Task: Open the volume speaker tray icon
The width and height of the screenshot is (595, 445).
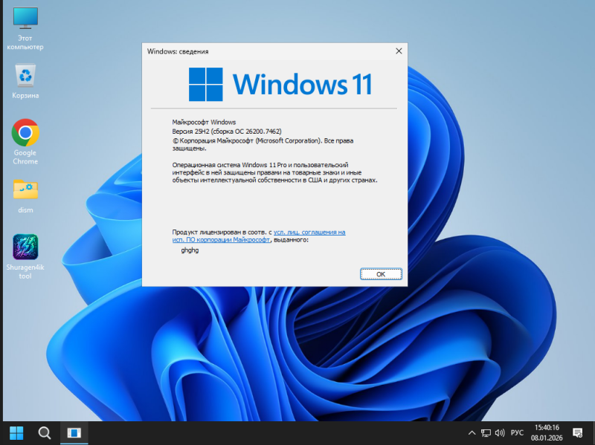Action: 499,432
